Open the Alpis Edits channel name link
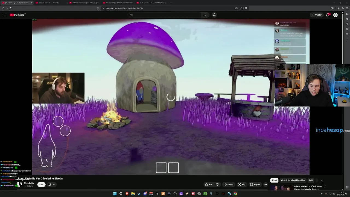Viewport: 350px width, 197px height. [x=29, y=183]
